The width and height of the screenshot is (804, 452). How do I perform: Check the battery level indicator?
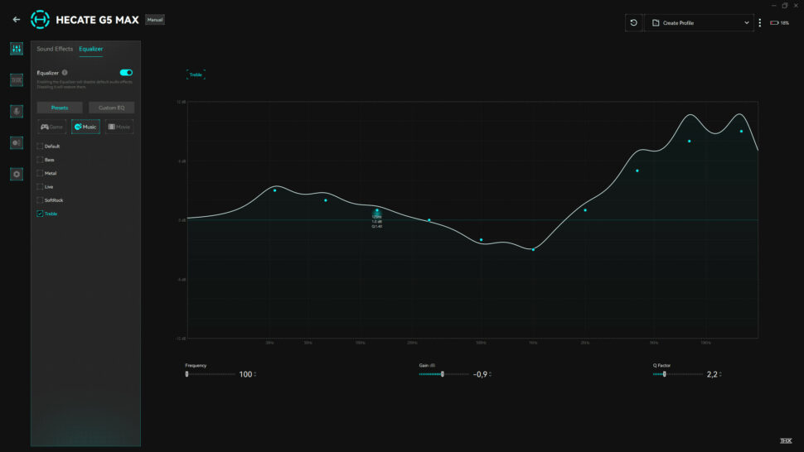tap(779, 22)
